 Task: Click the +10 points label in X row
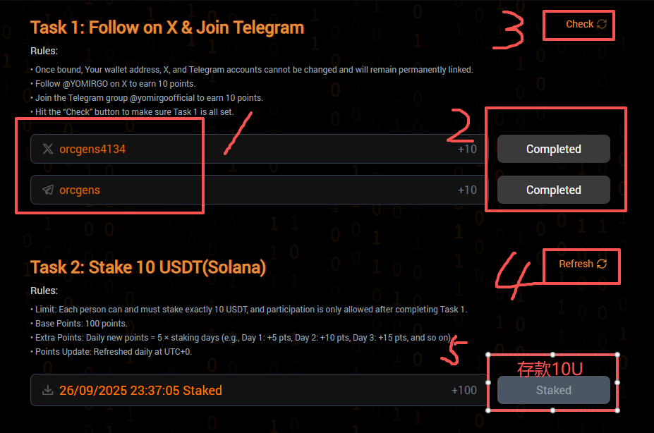coord(467,149)
